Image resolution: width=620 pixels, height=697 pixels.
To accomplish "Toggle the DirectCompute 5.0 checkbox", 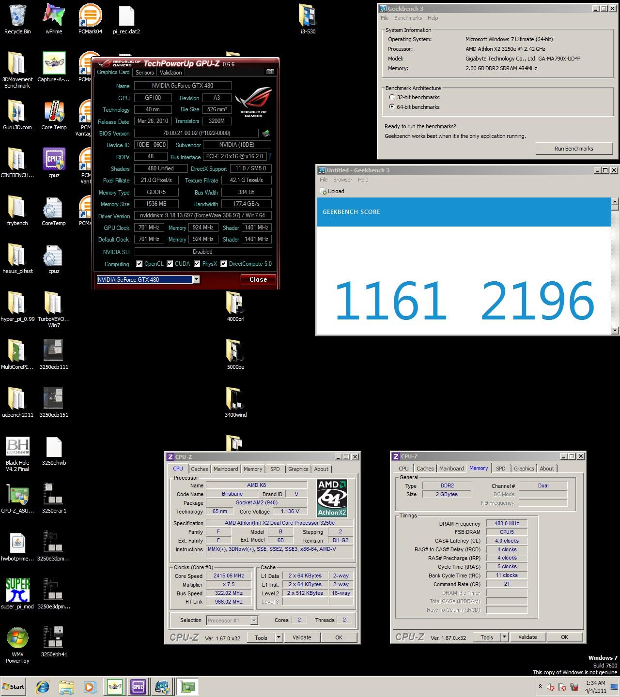I will click(x=224, y=264).
